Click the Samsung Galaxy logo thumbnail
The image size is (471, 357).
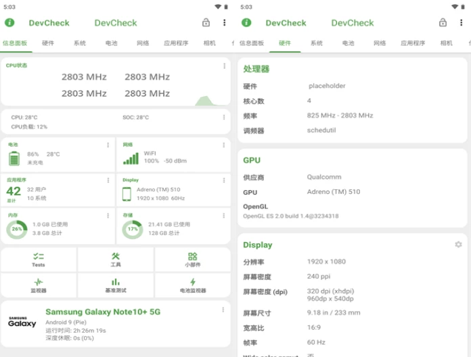[x=22, y=322]
